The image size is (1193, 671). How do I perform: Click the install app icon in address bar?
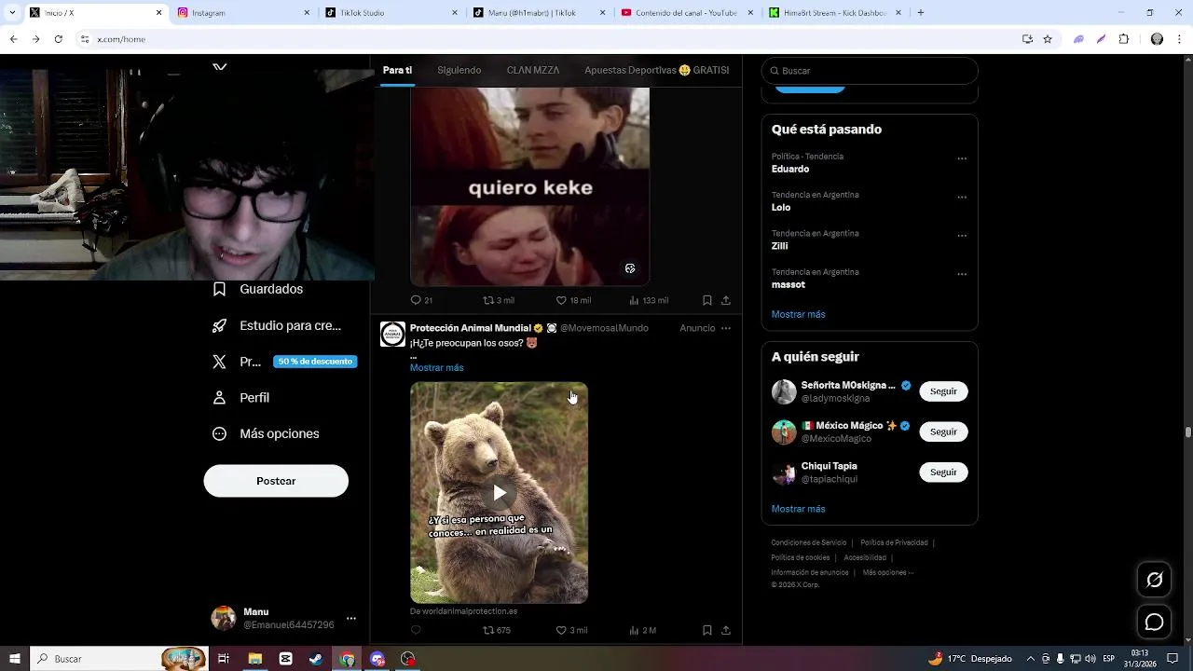coord(1027,39)
